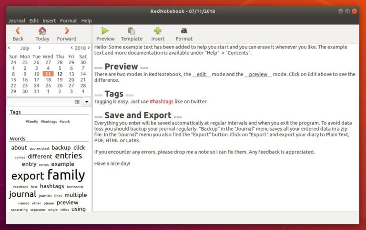Image resolution: width=366 pixels, height=230 pixels.
Task: Click the 'Save and Export' heading in the editor
Action: (138, 115)
